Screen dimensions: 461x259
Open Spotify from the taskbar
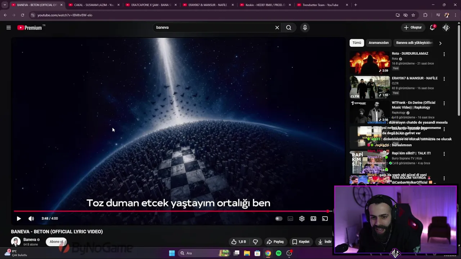tap(278, 253)
